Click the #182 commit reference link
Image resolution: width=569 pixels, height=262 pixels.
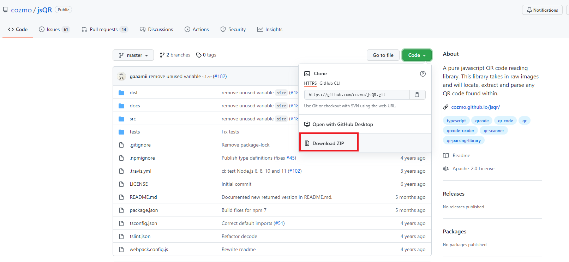pyautogui.click(x=220, y=76)
